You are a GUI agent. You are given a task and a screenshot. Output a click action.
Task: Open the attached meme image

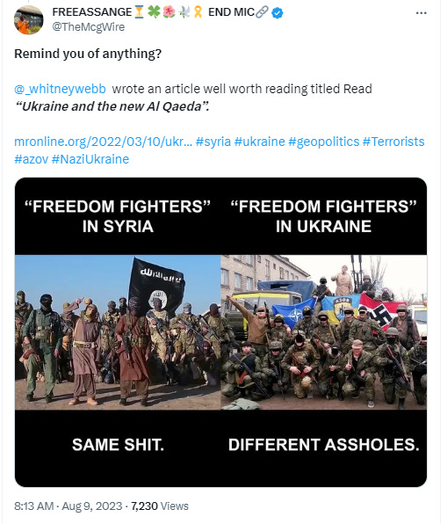point(220,332)
